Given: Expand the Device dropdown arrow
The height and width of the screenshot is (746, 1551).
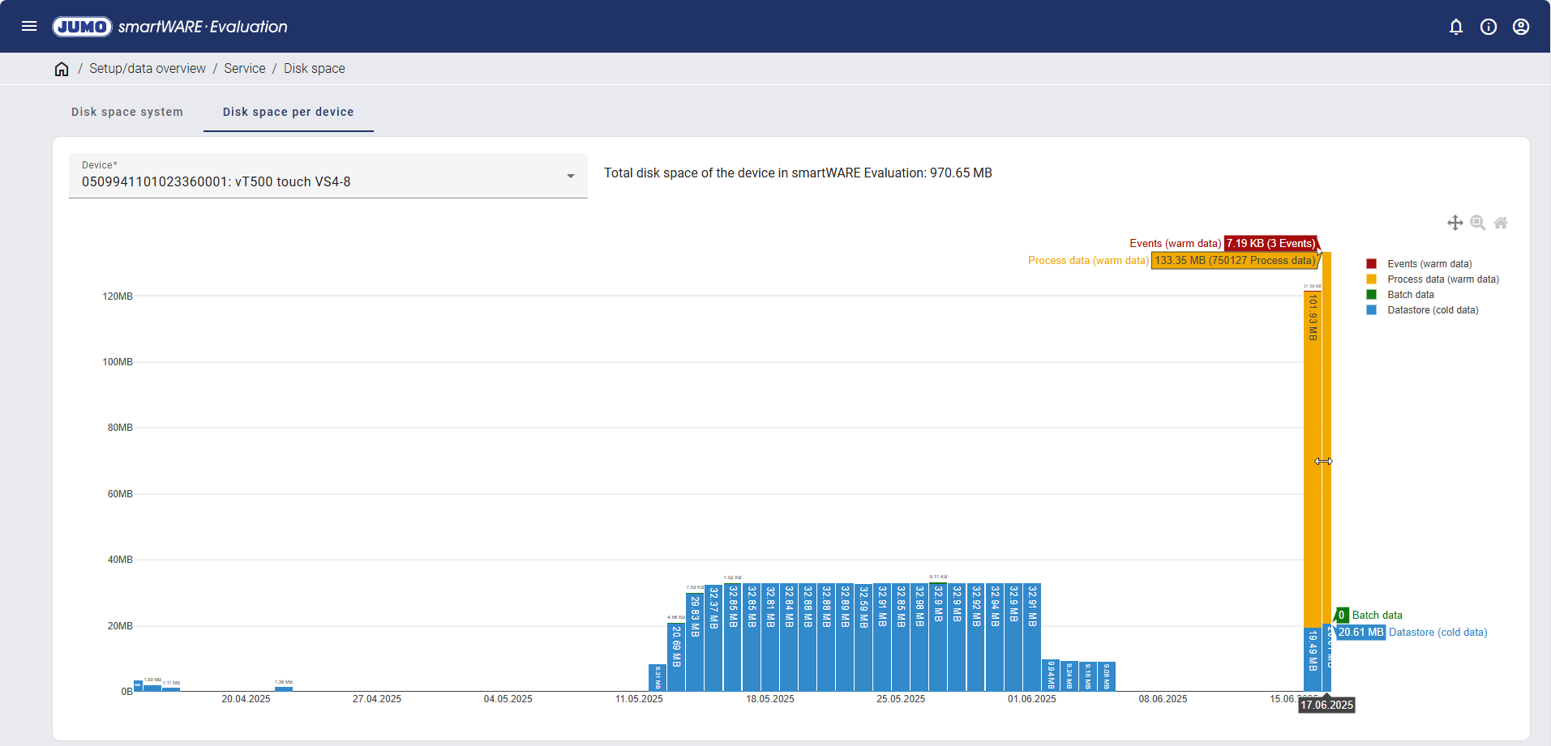Looking at the screenshot, I should pyautogui.click(x=571, y=176).
